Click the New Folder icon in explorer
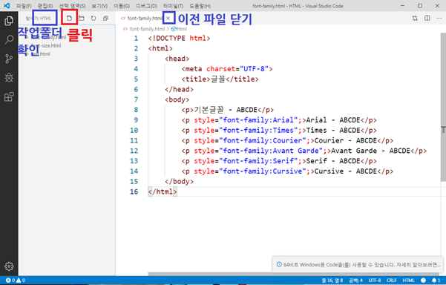The width and height of the screenshot is (446, 285). point(82,19)
